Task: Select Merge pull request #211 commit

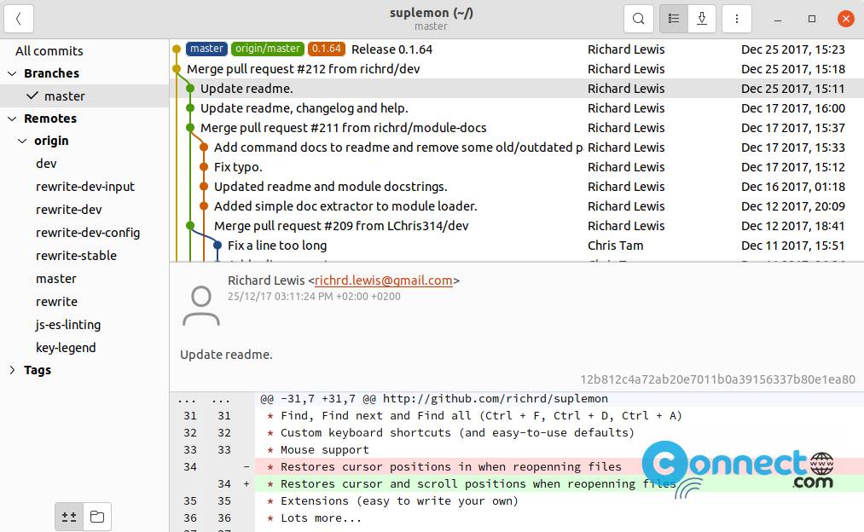Action: pos(517,128)
